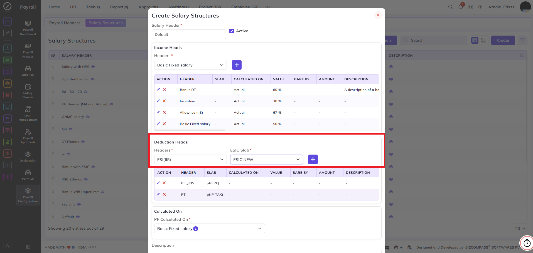This screenshot has width=533, height=253.
Task: Click the Create button
Action: click(503, 40)
